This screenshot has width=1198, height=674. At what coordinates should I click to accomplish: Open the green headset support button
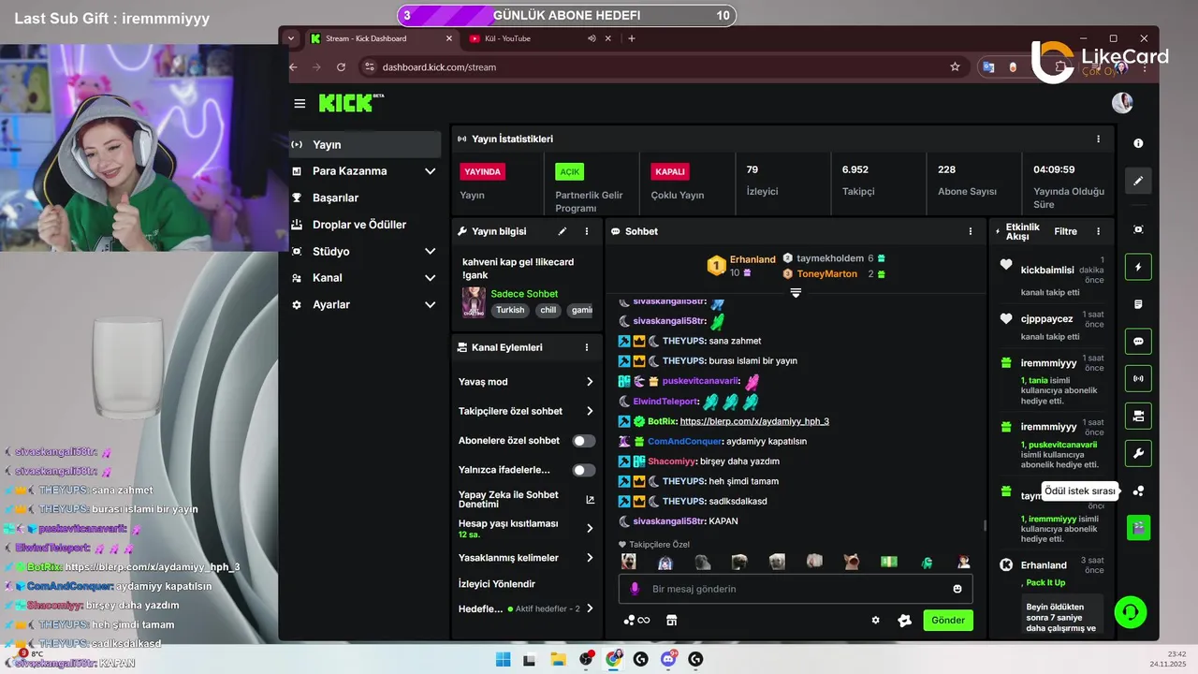[x=1131, y=612]
